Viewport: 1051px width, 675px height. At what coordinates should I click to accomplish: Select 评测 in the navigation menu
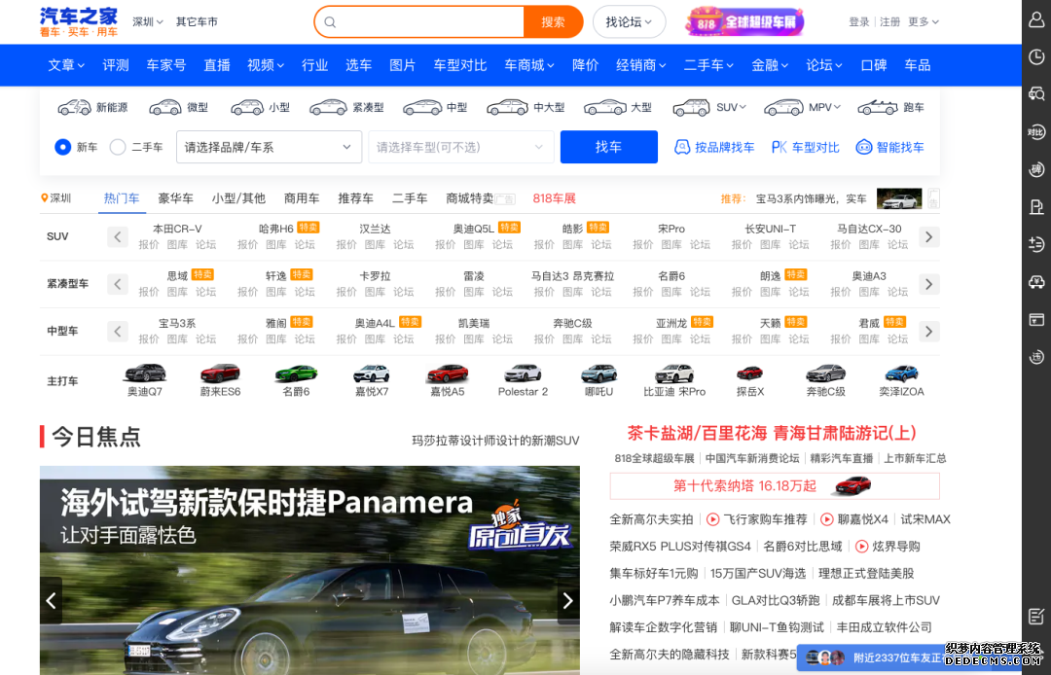click(114, 65)
